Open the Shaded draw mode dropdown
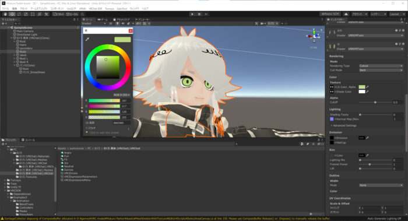The image size is (408, 221). click(x=94, y=23)
